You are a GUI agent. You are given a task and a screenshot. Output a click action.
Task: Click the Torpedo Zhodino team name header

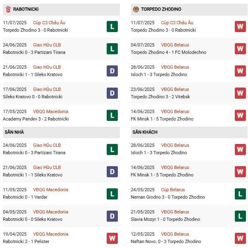(161, 9)
